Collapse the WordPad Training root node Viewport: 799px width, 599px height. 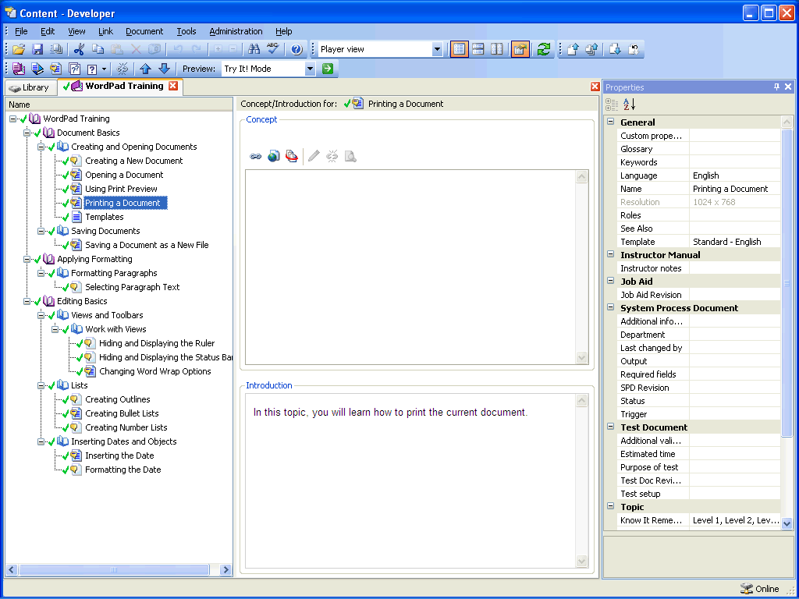pyautogui.click(x=12, y=119)
